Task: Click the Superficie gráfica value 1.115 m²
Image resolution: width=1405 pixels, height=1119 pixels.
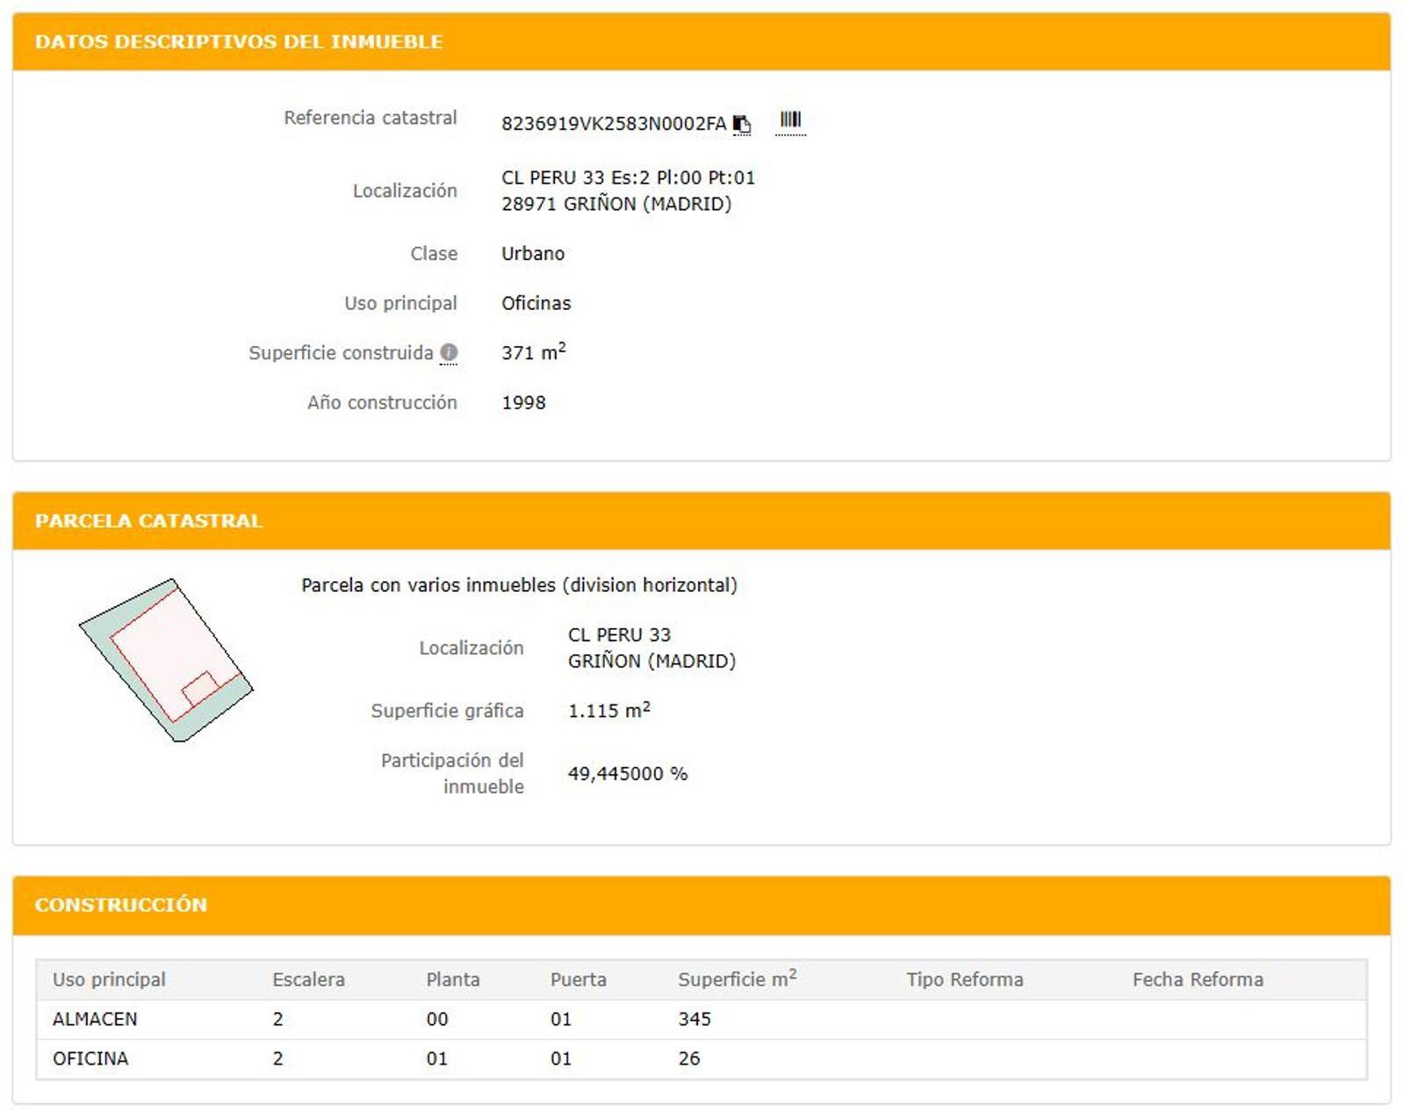Action: tap(609, 710)
